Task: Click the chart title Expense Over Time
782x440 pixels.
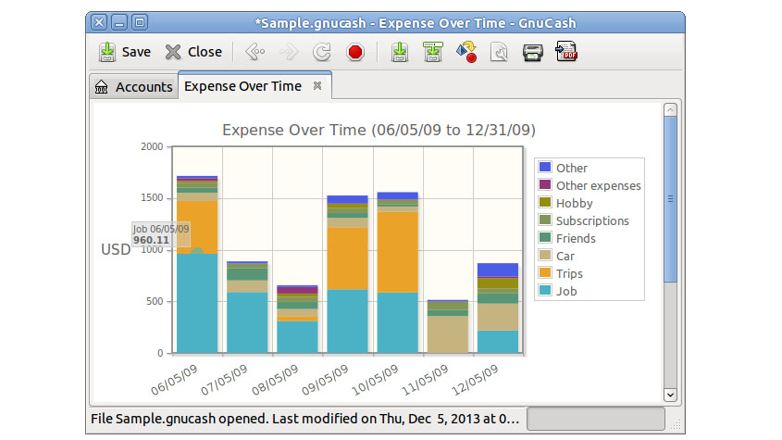Action: (x=379, y=131)
